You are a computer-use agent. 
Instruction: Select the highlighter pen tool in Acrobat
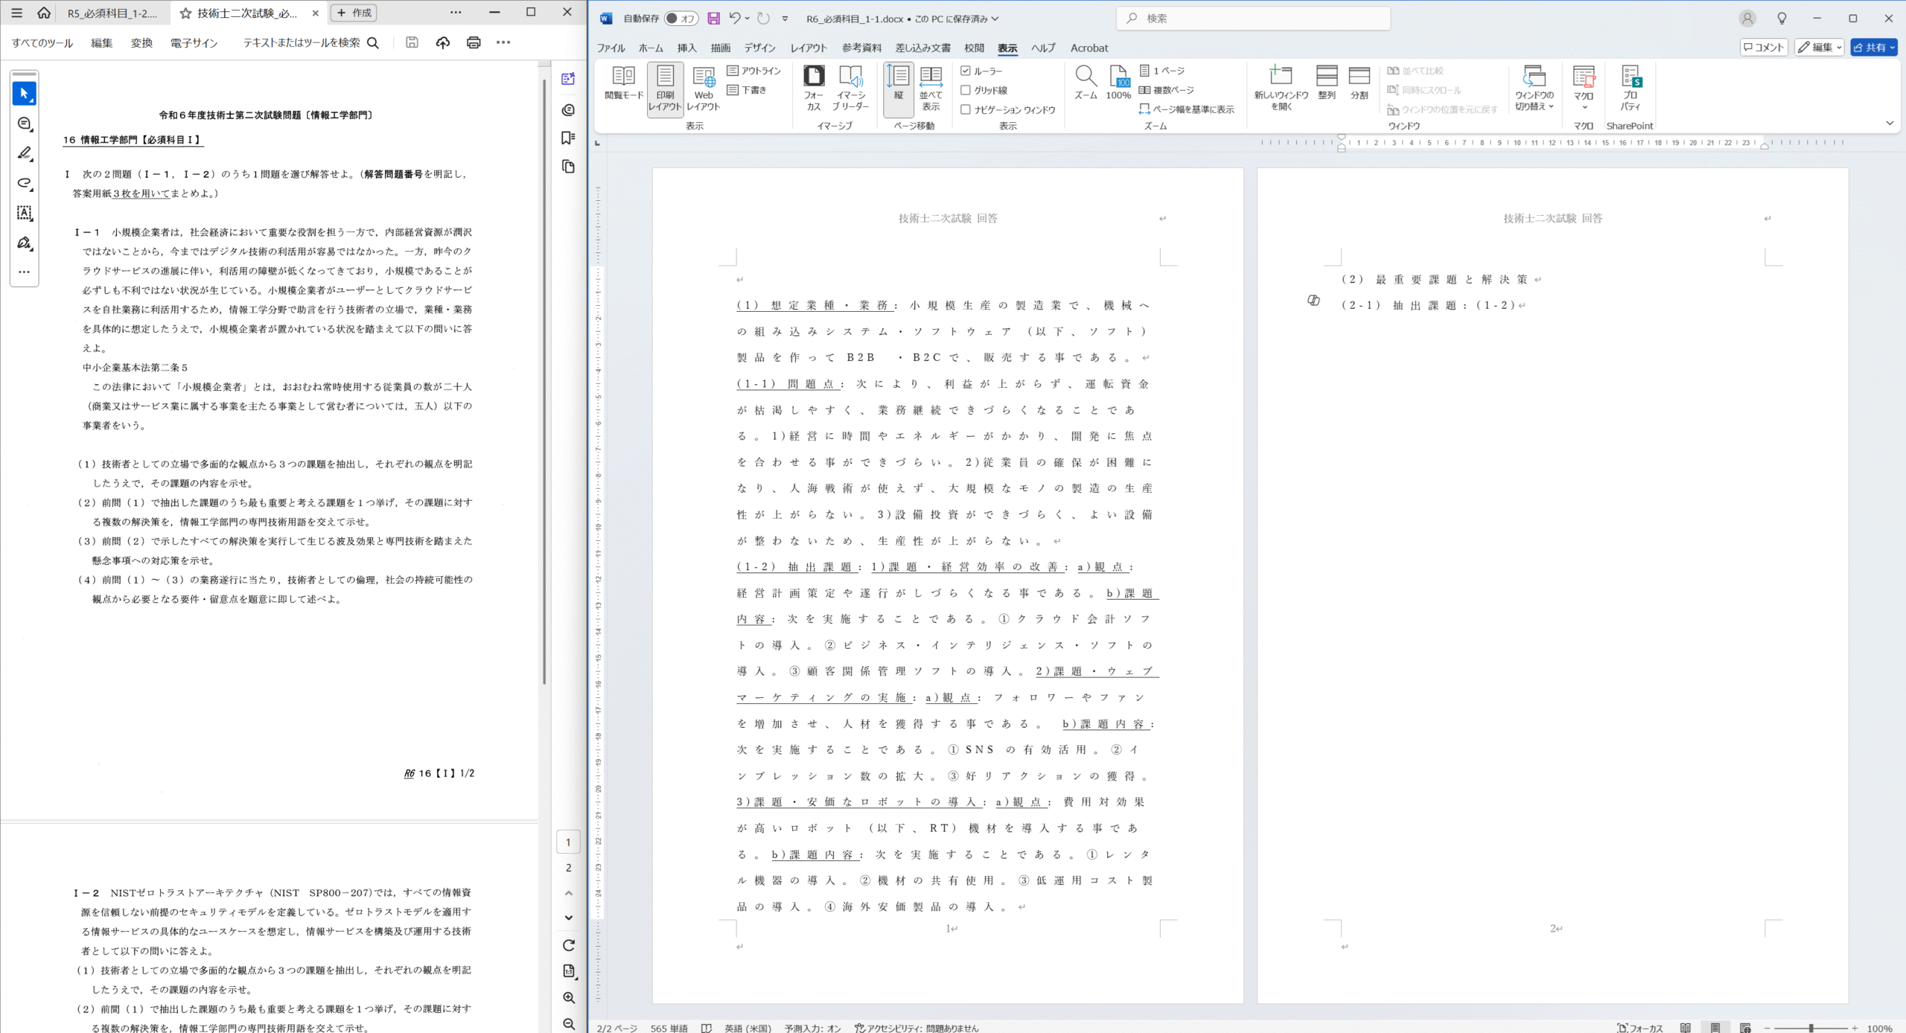(x=25, y=153)
